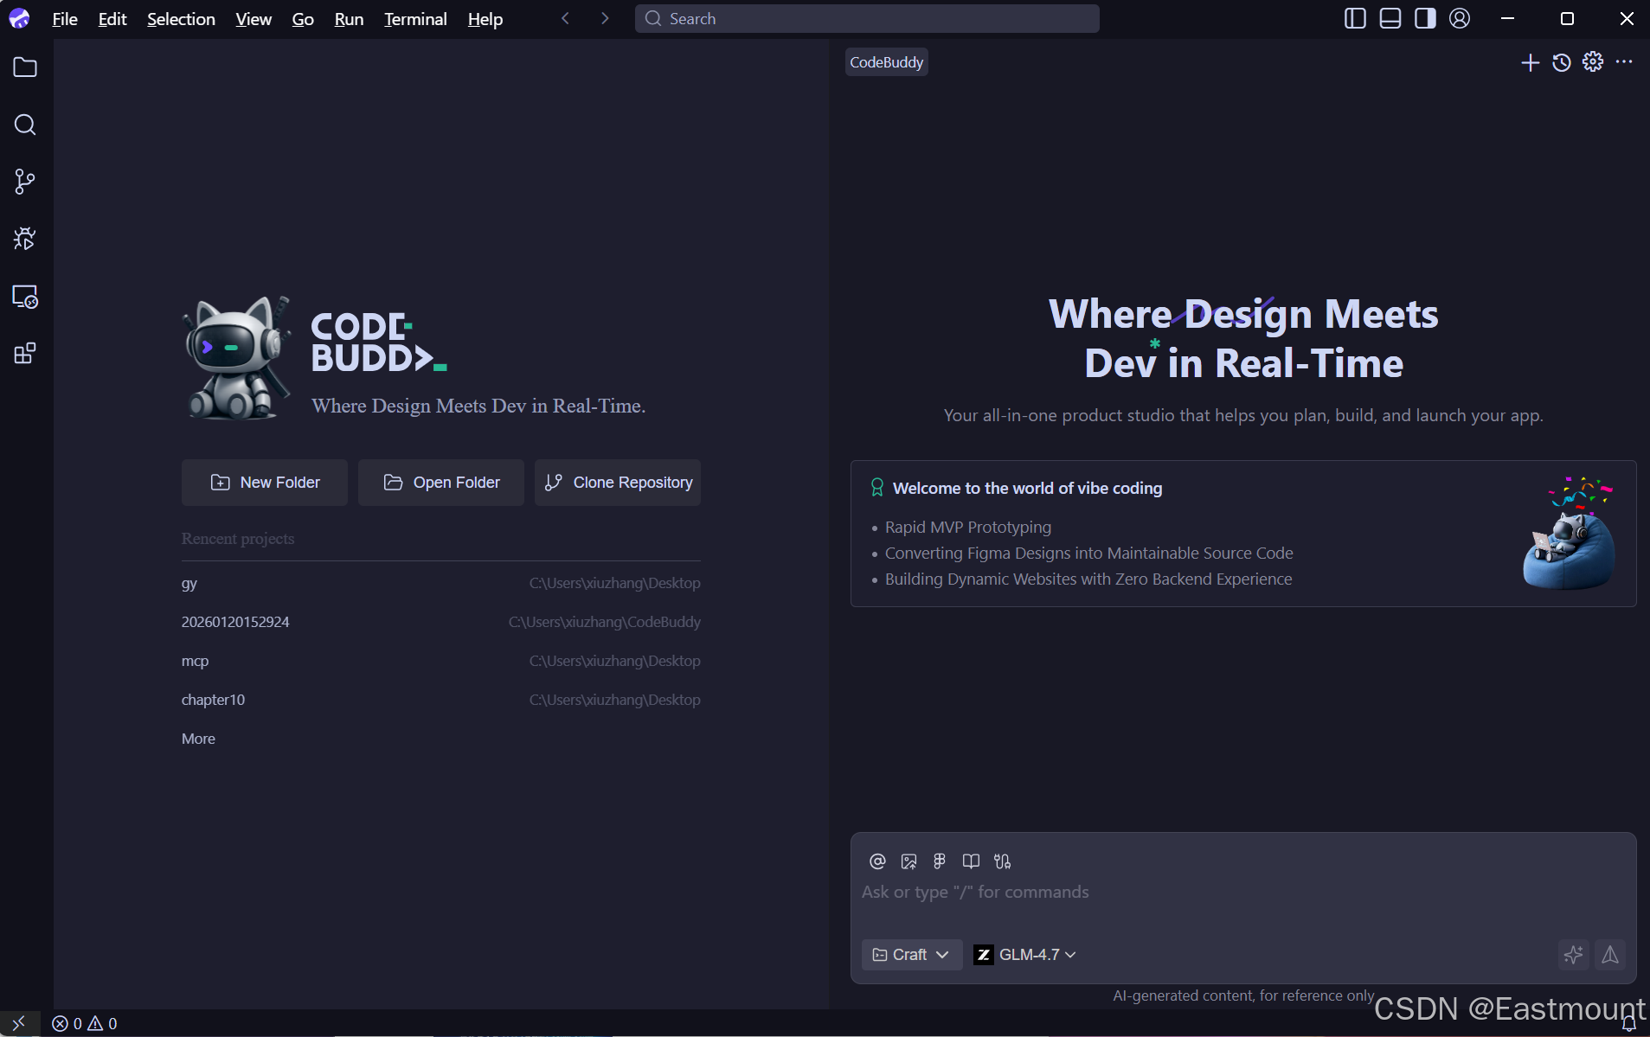Toggle the secondary side bar layout
The width and height of the screenshot is (1650, 1037).
pyautogui.click(x=1425, y=18)
